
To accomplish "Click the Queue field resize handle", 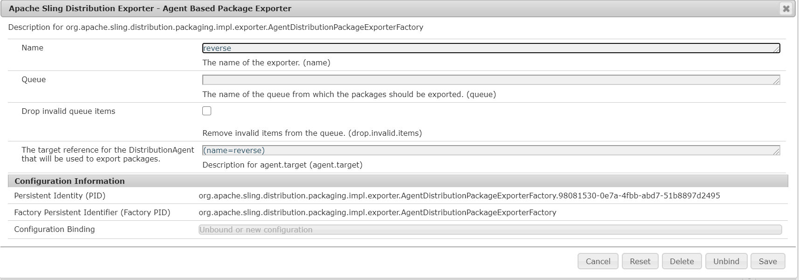I will [x=776, y=82].
